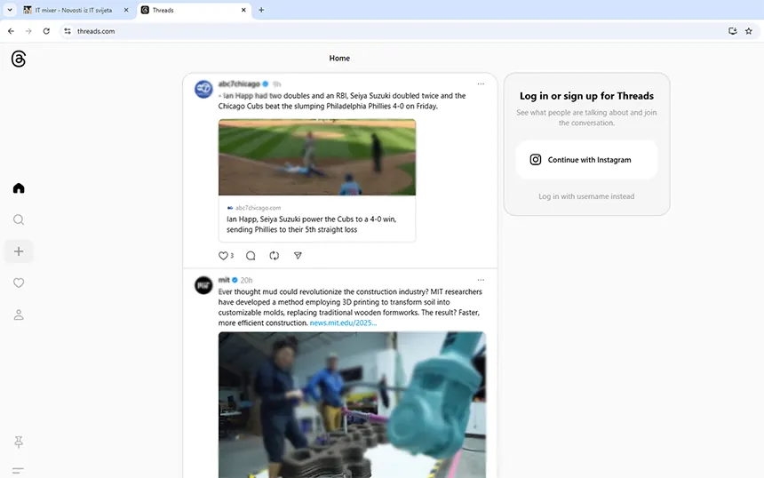This screenshot has width=764, height=478.
Task: Click the Instagram logo icon
Action: 536,160
